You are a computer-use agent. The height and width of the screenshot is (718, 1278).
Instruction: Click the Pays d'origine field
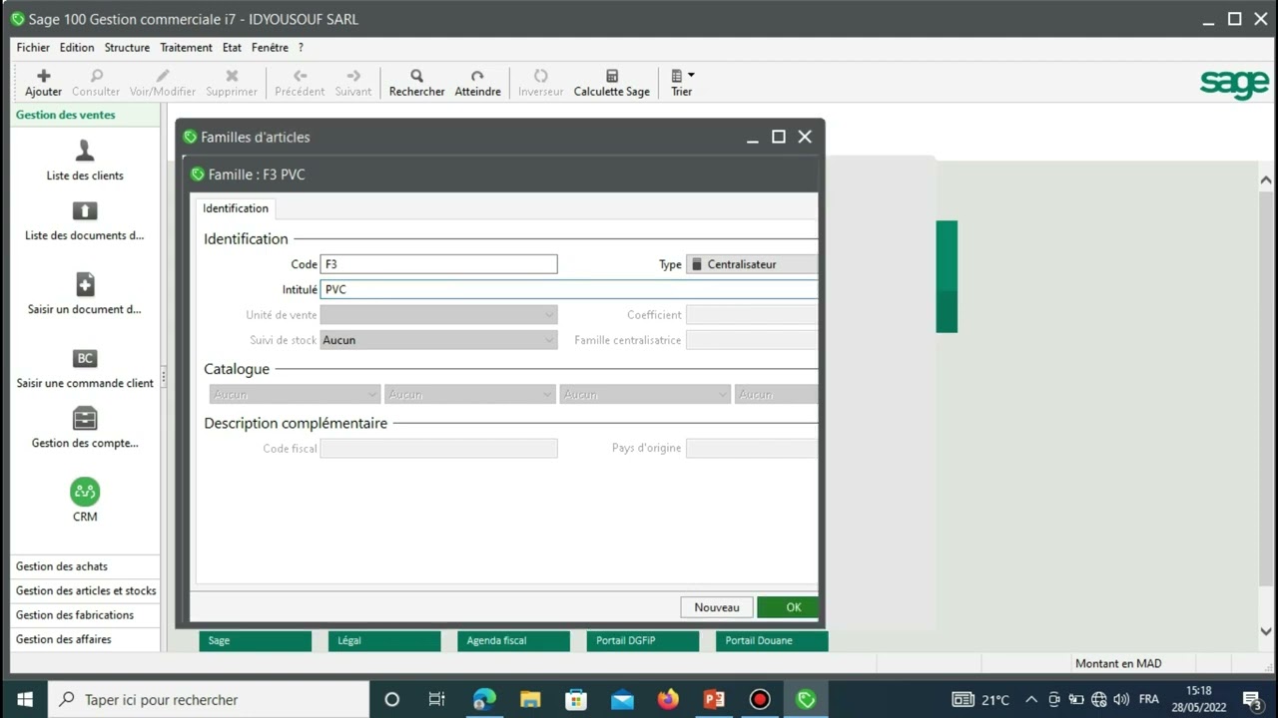(x=751, y=449)
